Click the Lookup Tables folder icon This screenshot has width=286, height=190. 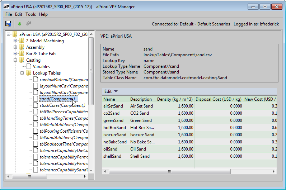[29, 73]
